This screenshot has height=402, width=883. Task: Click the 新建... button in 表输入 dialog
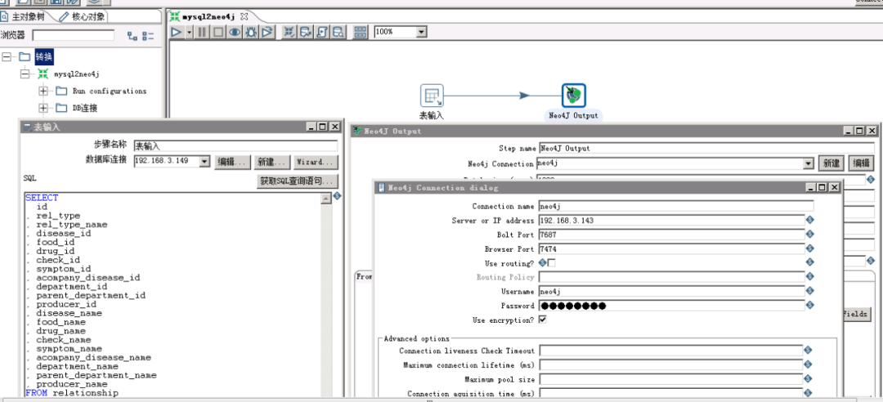click(x=272, y=162)
